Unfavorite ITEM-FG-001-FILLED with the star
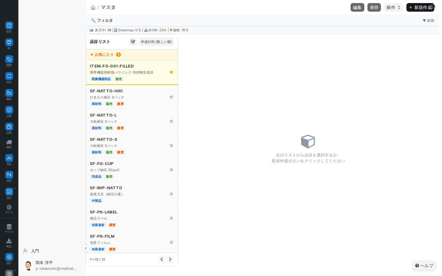Screen dimensions: 442x276 (171, 72)
